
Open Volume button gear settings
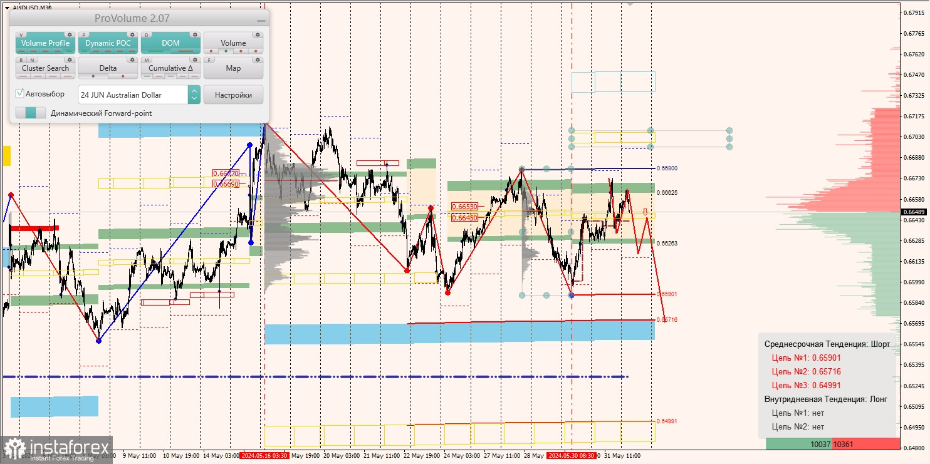pos(258,34)
